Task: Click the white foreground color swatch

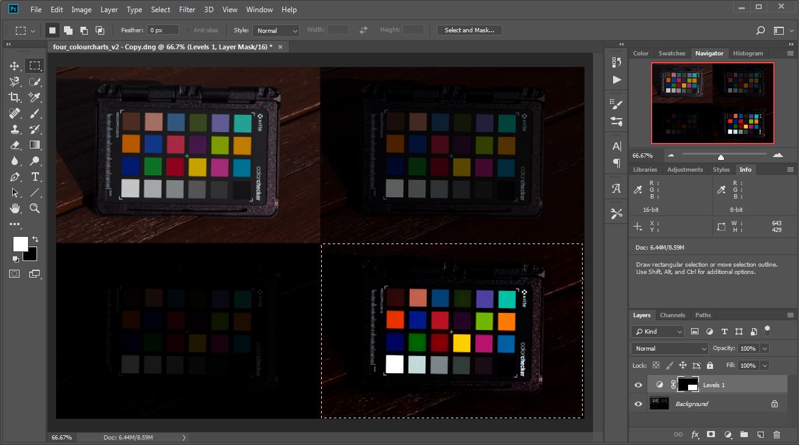Action: pyautogui.click(x=20, y=244)
